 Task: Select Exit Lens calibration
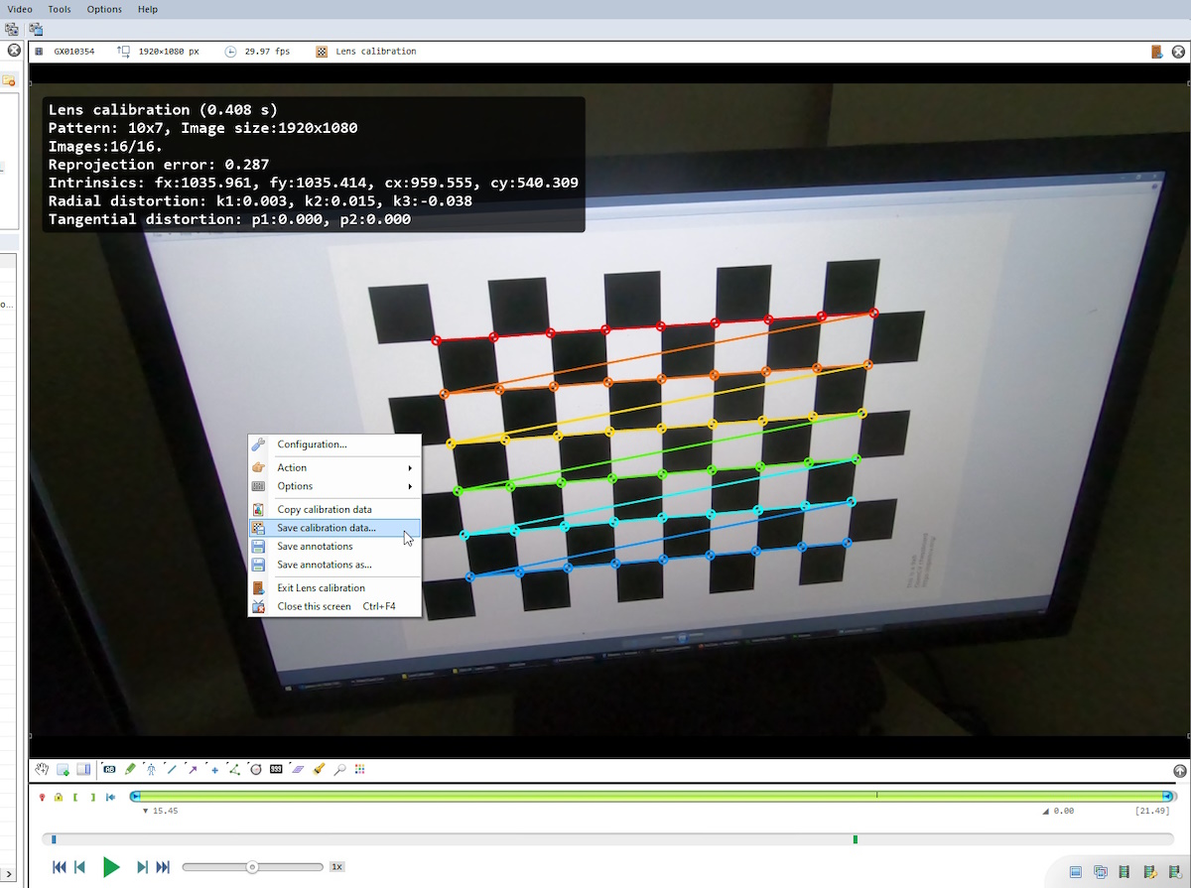tap(321, 588)
